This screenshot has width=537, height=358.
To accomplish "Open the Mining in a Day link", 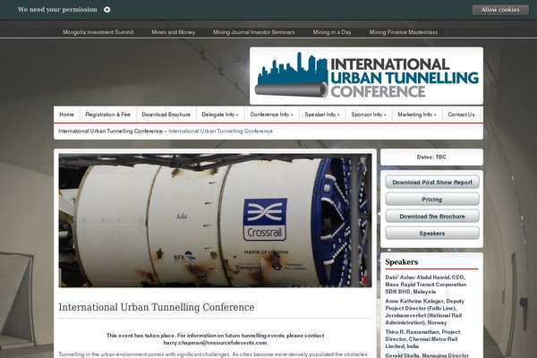I will (332, 32).
